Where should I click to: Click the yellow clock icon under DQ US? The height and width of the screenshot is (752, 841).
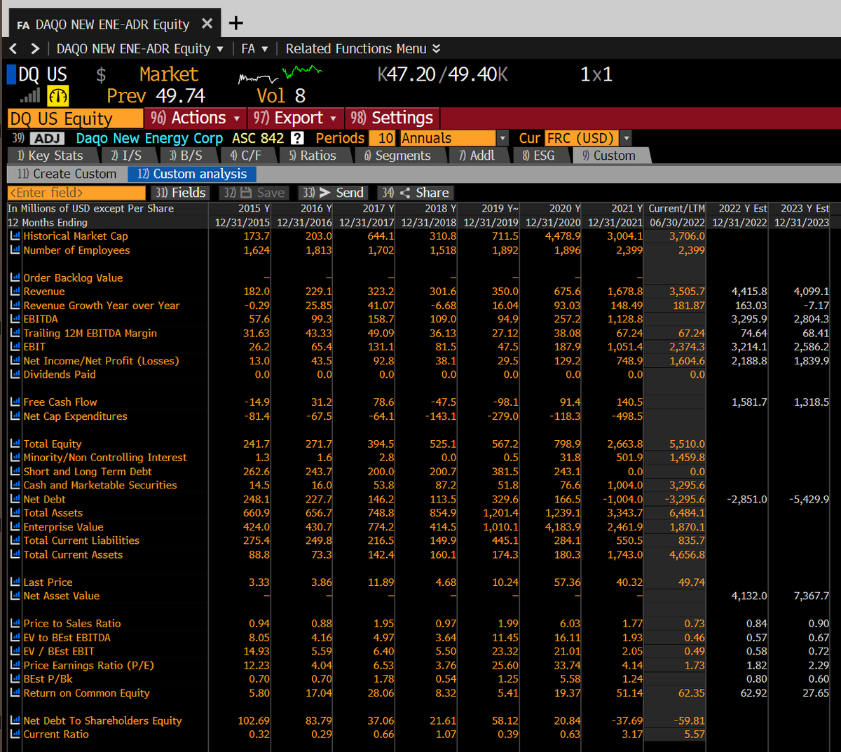coord(57,96)
